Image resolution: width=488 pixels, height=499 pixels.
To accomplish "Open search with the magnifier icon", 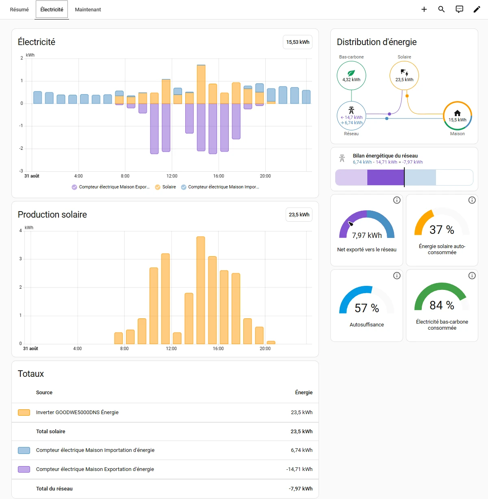I will click(x=441, y=9).
